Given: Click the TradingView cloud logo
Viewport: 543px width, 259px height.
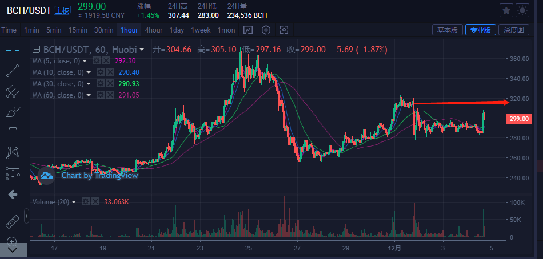Looking at the screenshot, I should [x=46, y=176].
